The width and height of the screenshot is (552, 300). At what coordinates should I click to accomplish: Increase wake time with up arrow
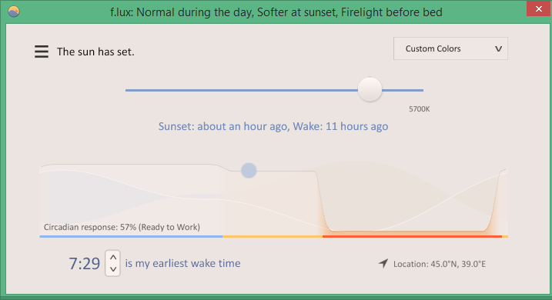pyautogui.click(x=112, y=258)
